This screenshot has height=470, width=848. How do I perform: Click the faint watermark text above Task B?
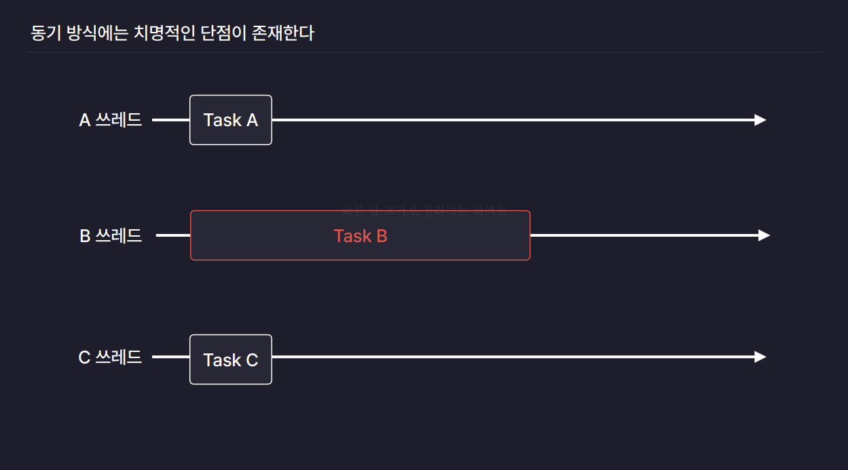pyautogui.click(x=424, y=210)
